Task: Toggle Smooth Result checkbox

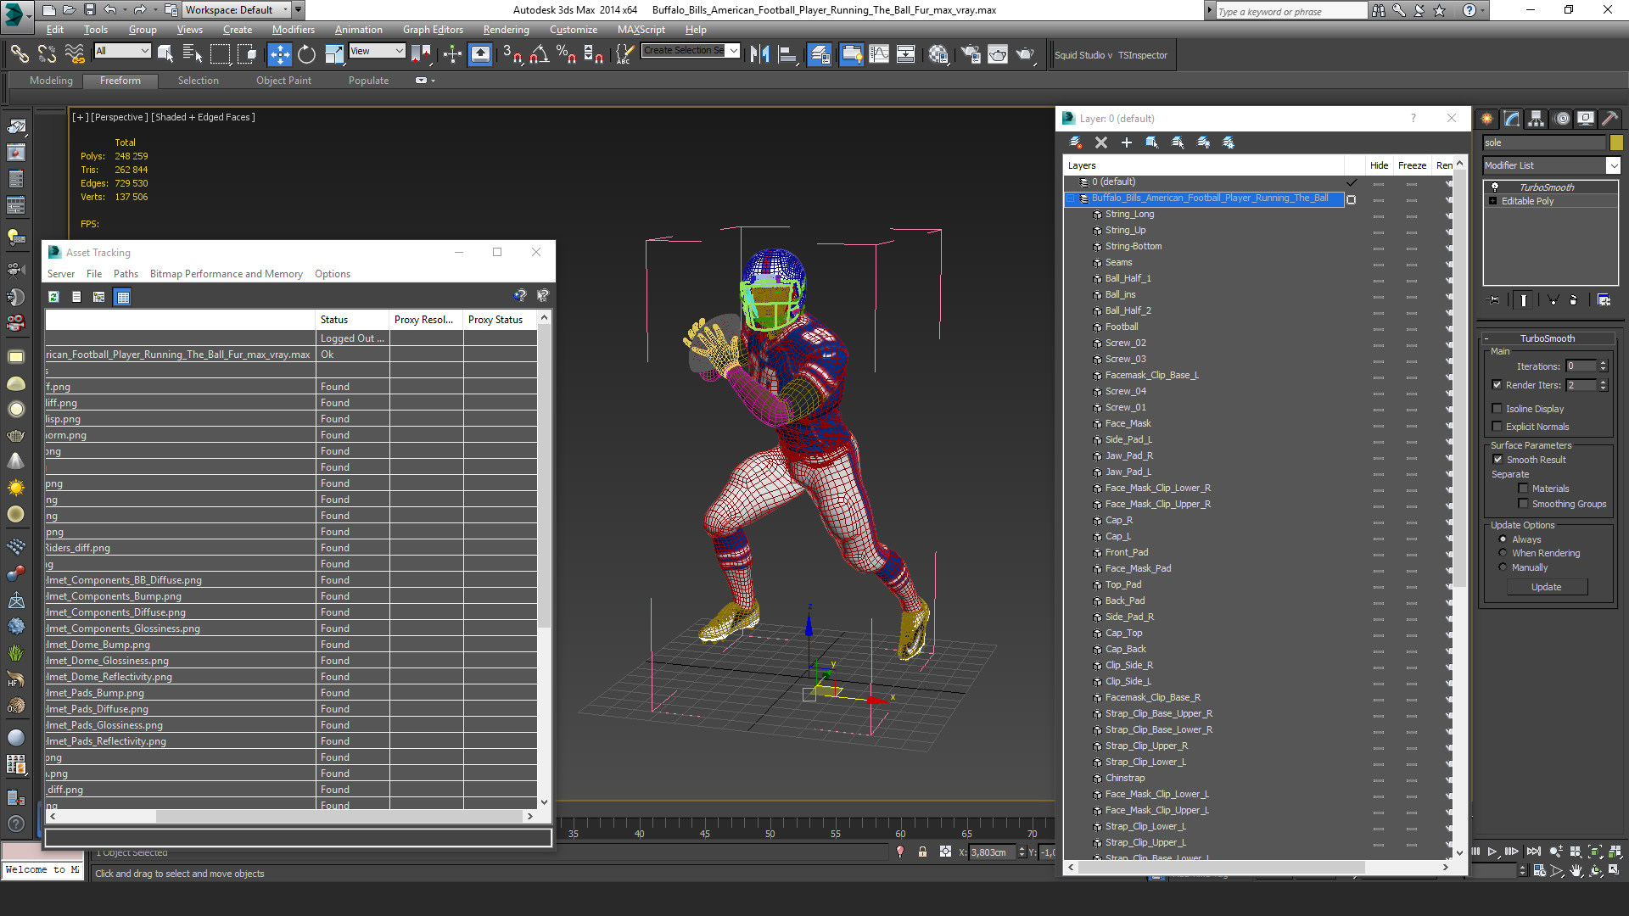Action: (x=1498, y=460)
